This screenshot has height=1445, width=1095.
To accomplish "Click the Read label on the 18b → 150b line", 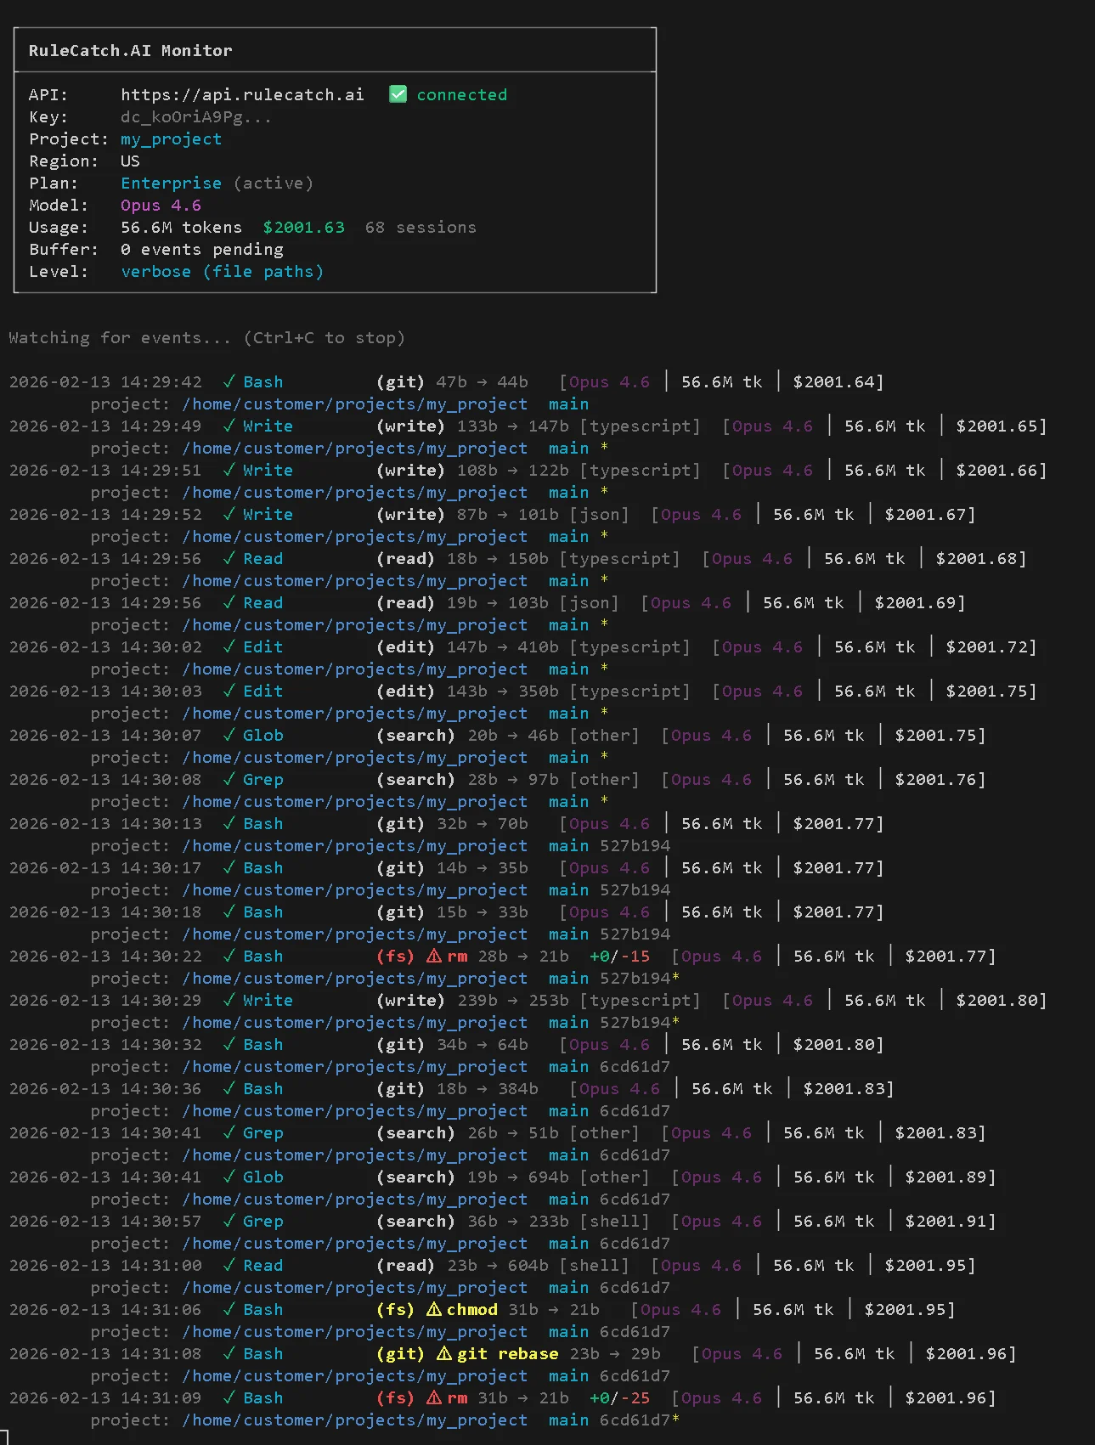I will 263,558.
